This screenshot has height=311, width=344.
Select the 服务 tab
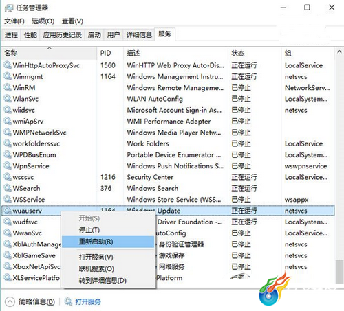point(165,34)
